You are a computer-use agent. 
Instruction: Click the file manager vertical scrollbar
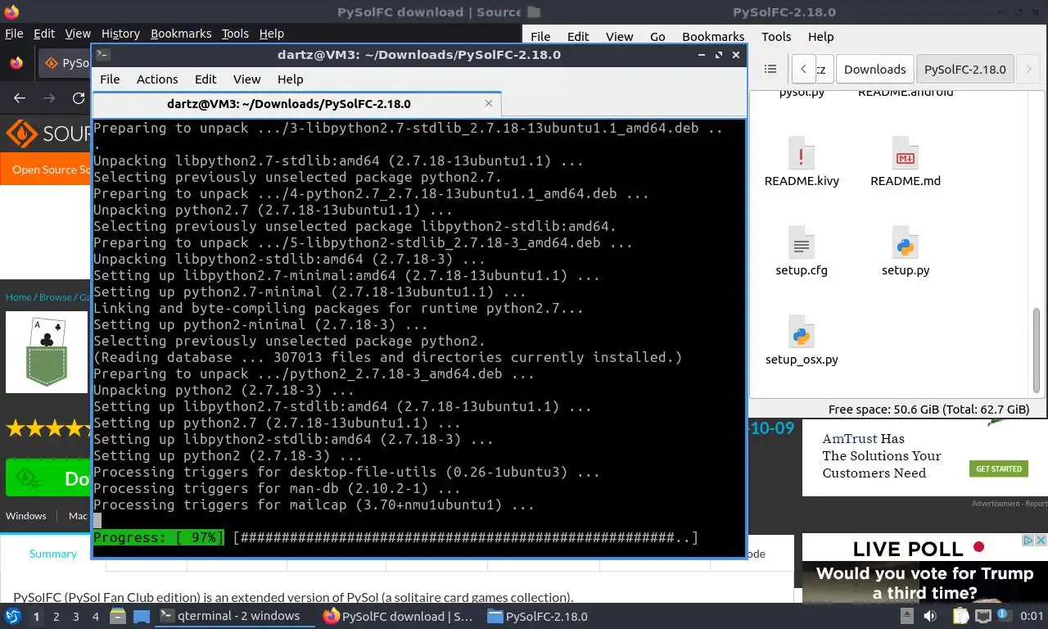(1037, 351)
